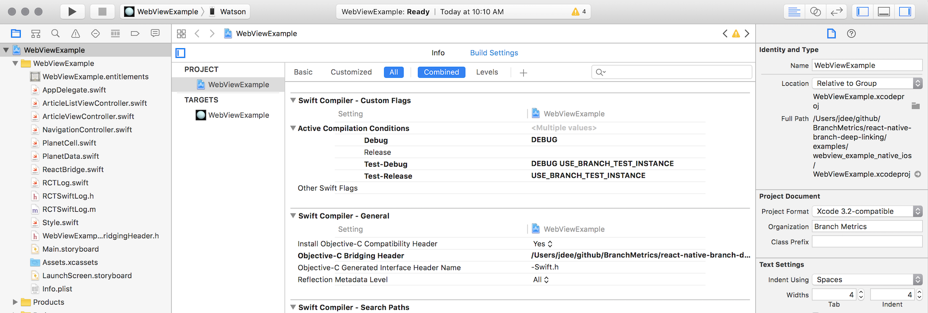The image size is (928, 313).
Task: Click the warning count in activity bar
Action: 579,11
